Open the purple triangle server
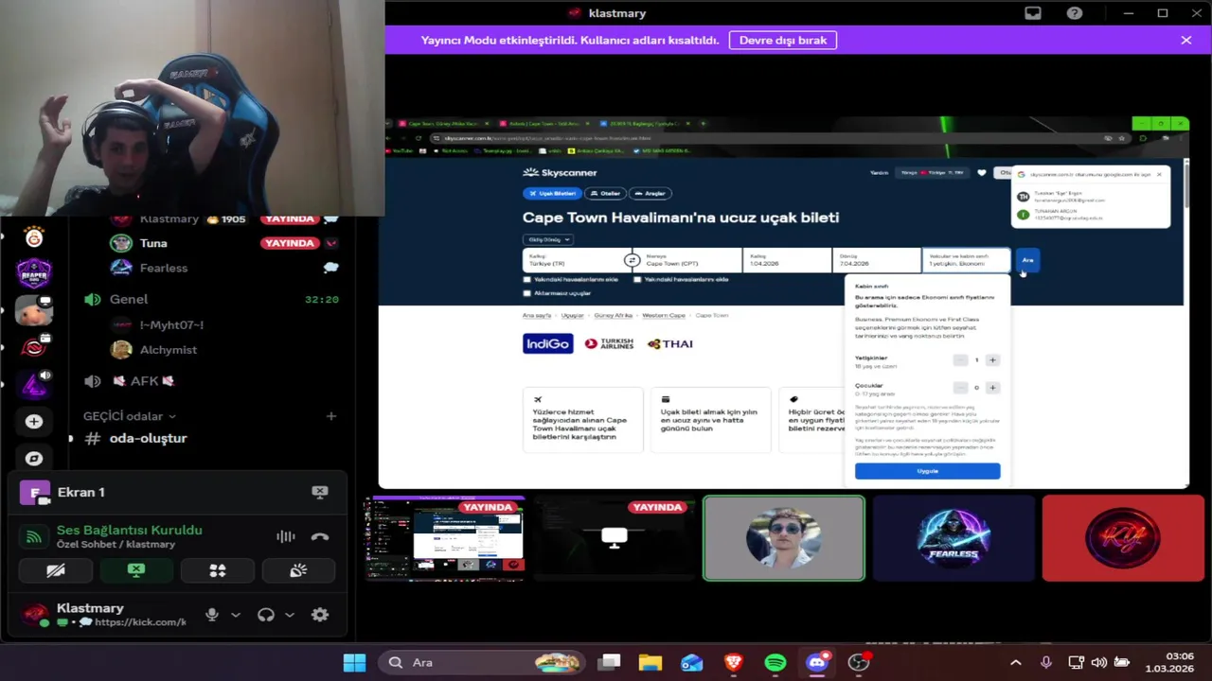The width and height of the screenshot is (1212, 681). pyautogui.click(x=34, y=384)
